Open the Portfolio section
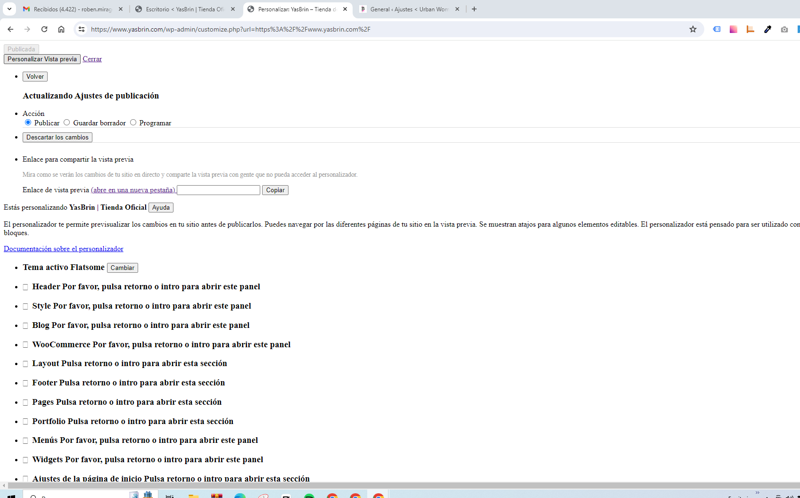800x498 pixels. click(x=132, y=421)
